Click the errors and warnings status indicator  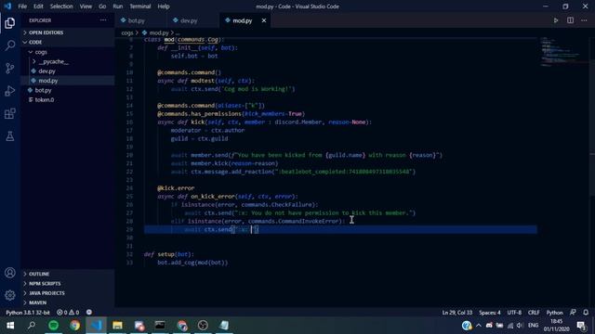(x=68, y=313)
